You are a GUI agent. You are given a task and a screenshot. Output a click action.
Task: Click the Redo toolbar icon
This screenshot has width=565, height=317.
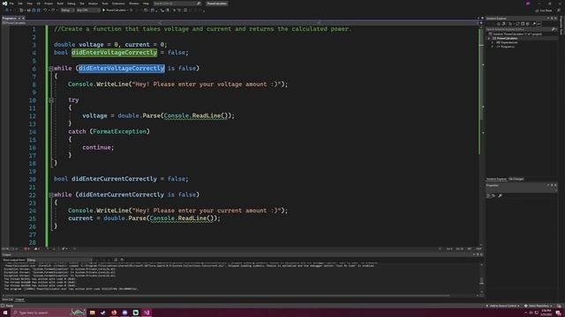tap(53, 11)
